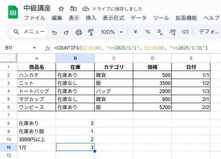Select the 1月 label cell

click(x=36, y=148)
